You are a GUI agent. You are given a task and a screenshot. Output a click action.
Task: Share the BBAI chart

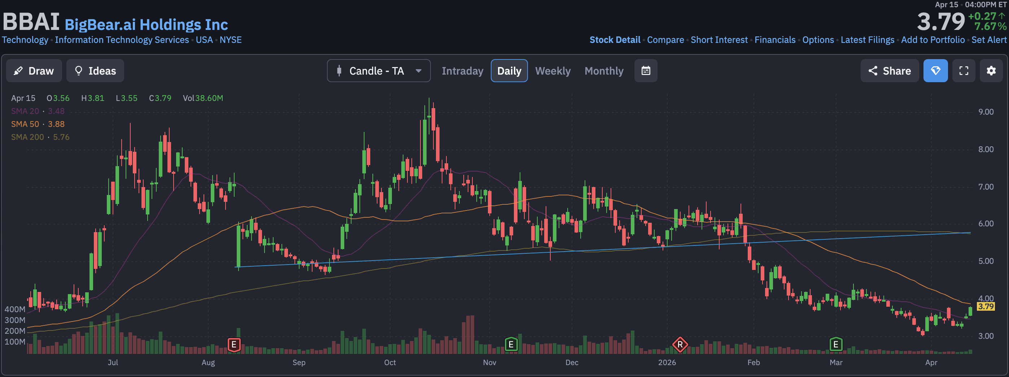(890, 71)
